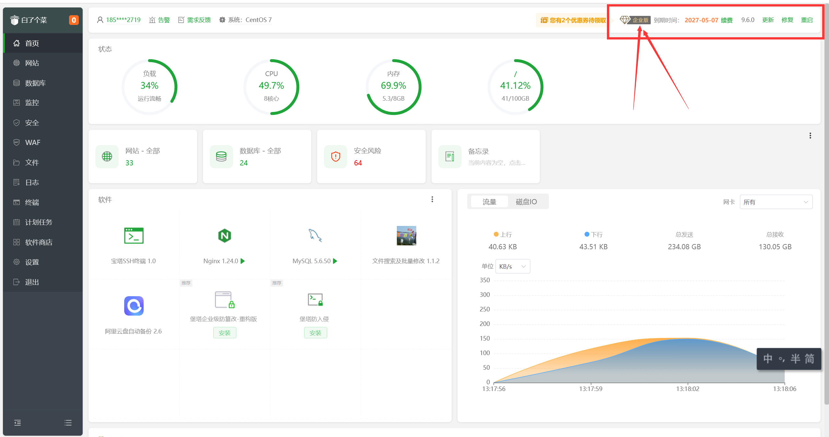Start MySQL via the play button
This screenshot has height=437, width=829.
click(336, 261)
